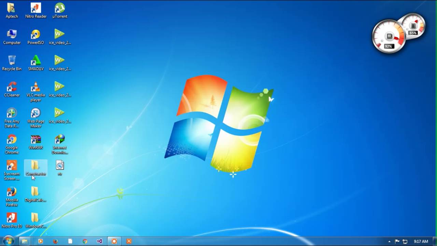Open the Action Center flag icon
437x246 pixels.
tap(397, 242)
